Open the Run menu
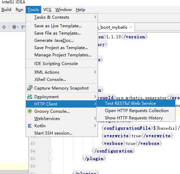 (19, 10)
